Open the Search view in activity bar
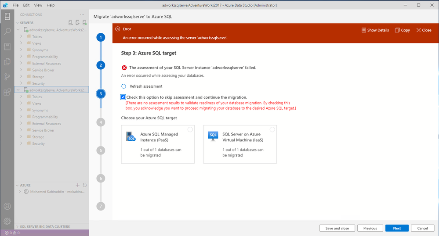Screen dimensions: 439x236 pyautogui.click(x=7, y=31)
